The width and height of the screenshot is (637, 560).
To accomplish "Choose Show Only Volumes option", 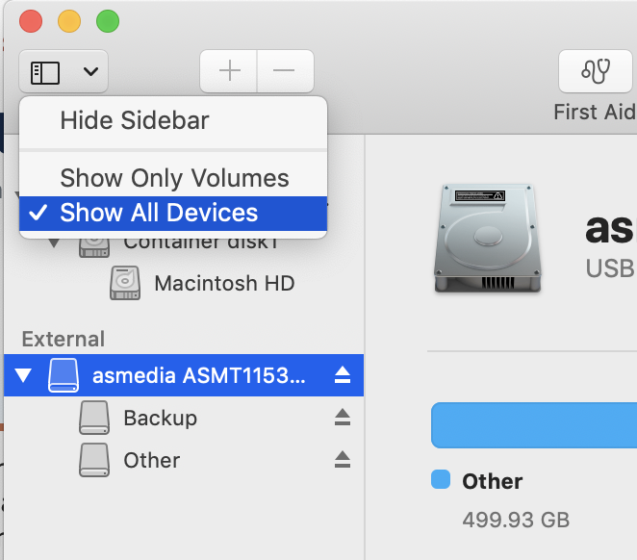I will tap(174, 178).
